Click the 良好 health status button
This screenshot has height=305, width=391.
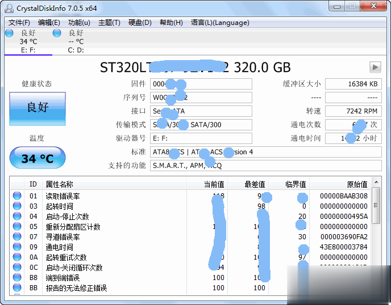click(38, 109)
